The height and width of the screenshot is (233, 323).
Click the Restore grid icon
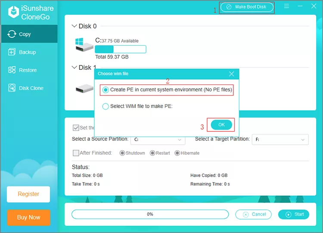coord(12,70)
